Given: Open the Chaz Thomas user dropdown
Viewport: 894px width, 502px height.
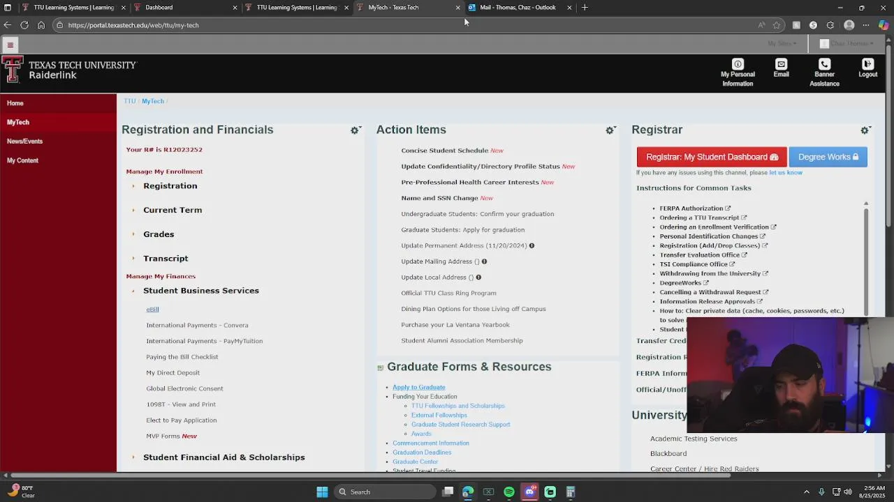Looking at the screenshot, I should click(847, 44).
